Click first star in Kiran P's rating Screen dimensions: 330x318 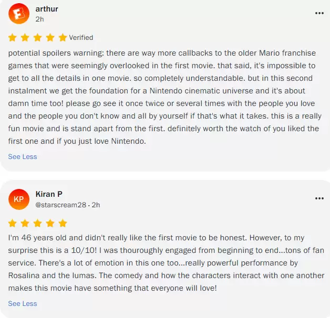13,224
